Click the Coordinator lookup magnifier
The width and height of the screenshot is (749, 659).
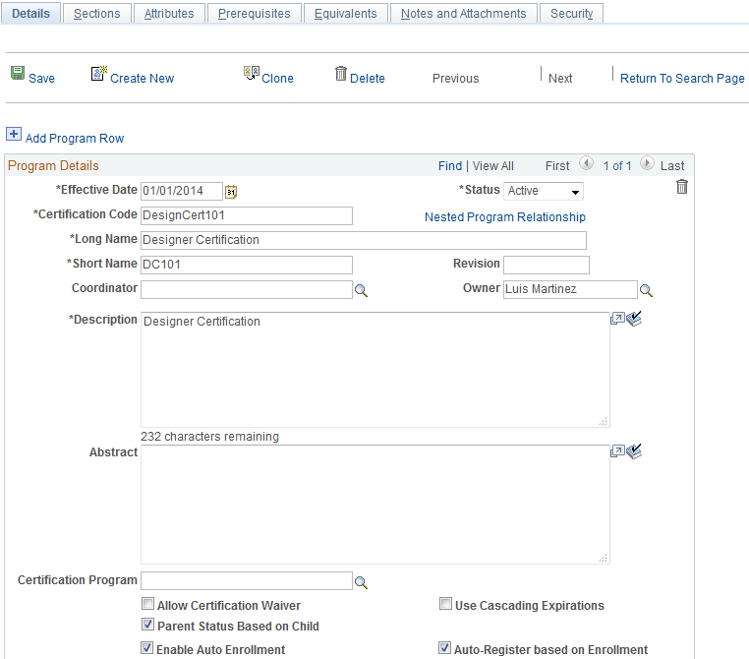tap(361, 290)
